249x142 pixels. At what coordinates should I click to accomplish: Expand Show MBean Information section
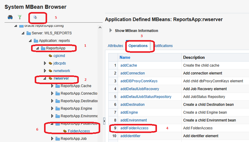tap(111, 30)
